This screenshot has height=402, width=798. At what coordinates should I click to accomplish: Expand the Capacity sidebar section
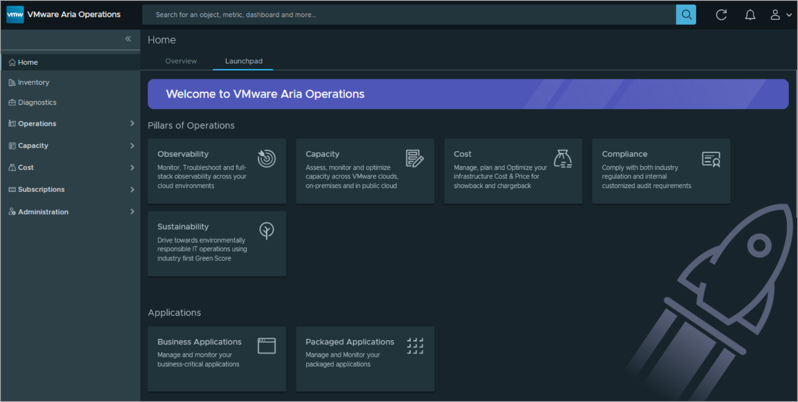click(x=70, y=145)
